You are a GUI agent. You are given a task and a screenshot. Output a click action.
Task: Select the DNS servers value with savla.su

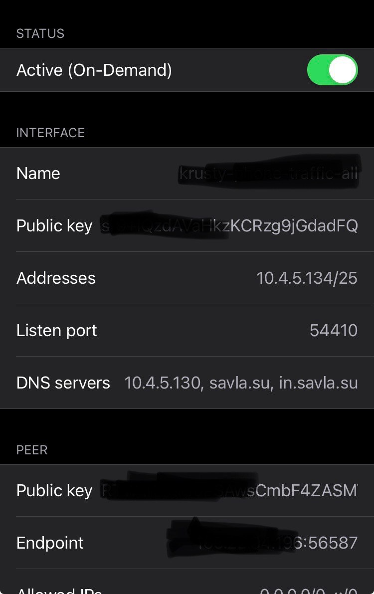pos(241,383)
